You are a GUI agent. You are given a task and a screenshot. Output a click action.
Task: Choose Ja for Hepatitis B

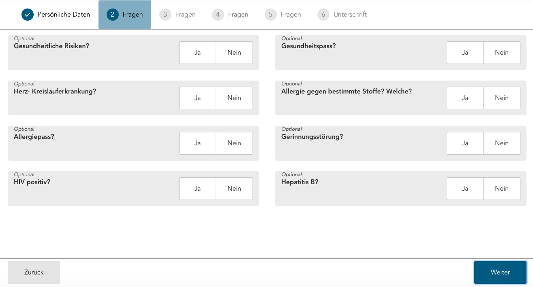465,189
